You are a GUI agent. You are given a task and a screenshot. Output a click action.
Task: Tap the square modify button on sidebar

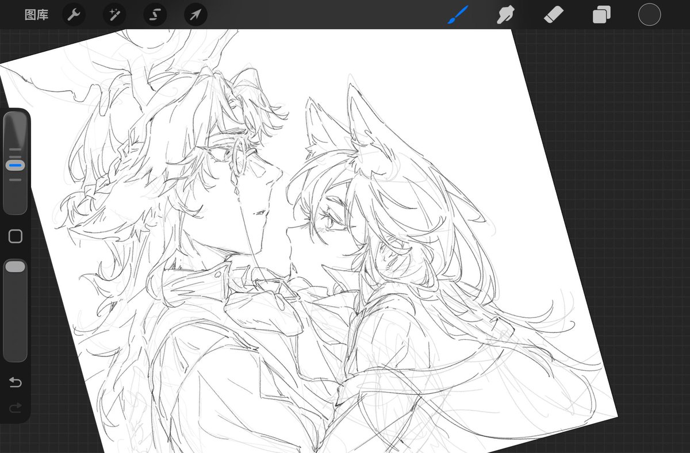[x=16, y=236]
